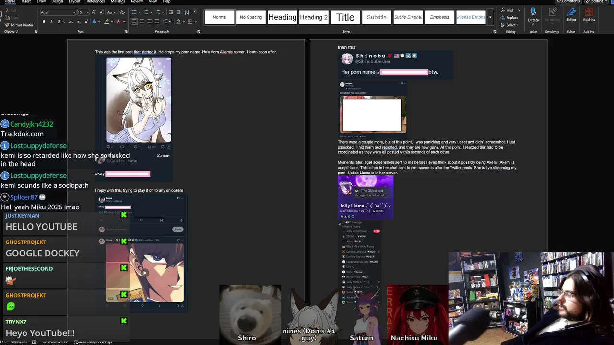This screenshot has height=345, width=614.
Task: Open Font dialog launcher
Action: tap(126, 32)
